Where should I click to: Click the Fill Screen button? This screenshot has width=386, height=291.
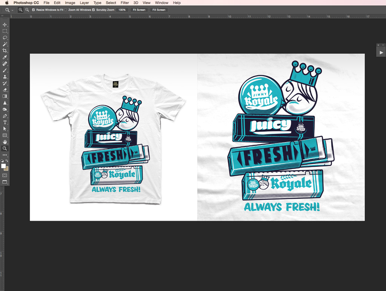click(159, 10)
